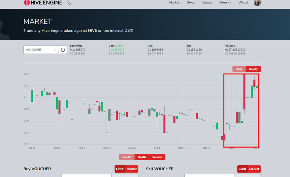The image size is (290, 177).
Task: Toggle dark mode moon icon
Action: tap(69, 2)
